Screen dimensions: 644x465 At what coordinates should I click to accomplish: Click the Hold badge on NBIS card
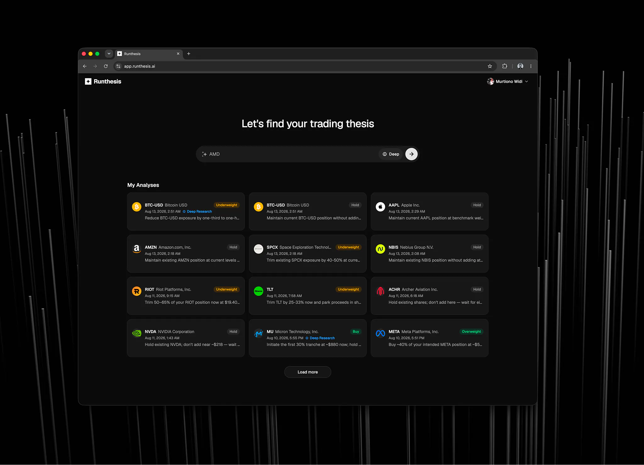click(477, 247)
